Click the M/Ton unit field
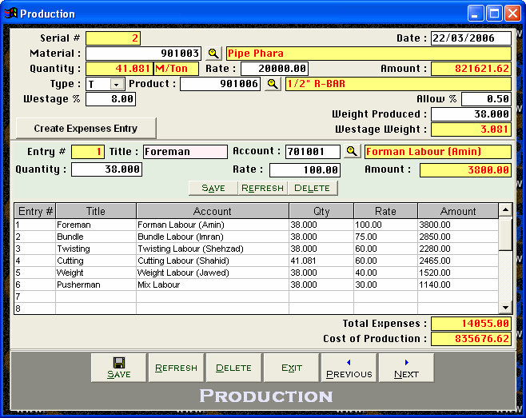This screenshot has height=418, width=526. click(176, 69)
